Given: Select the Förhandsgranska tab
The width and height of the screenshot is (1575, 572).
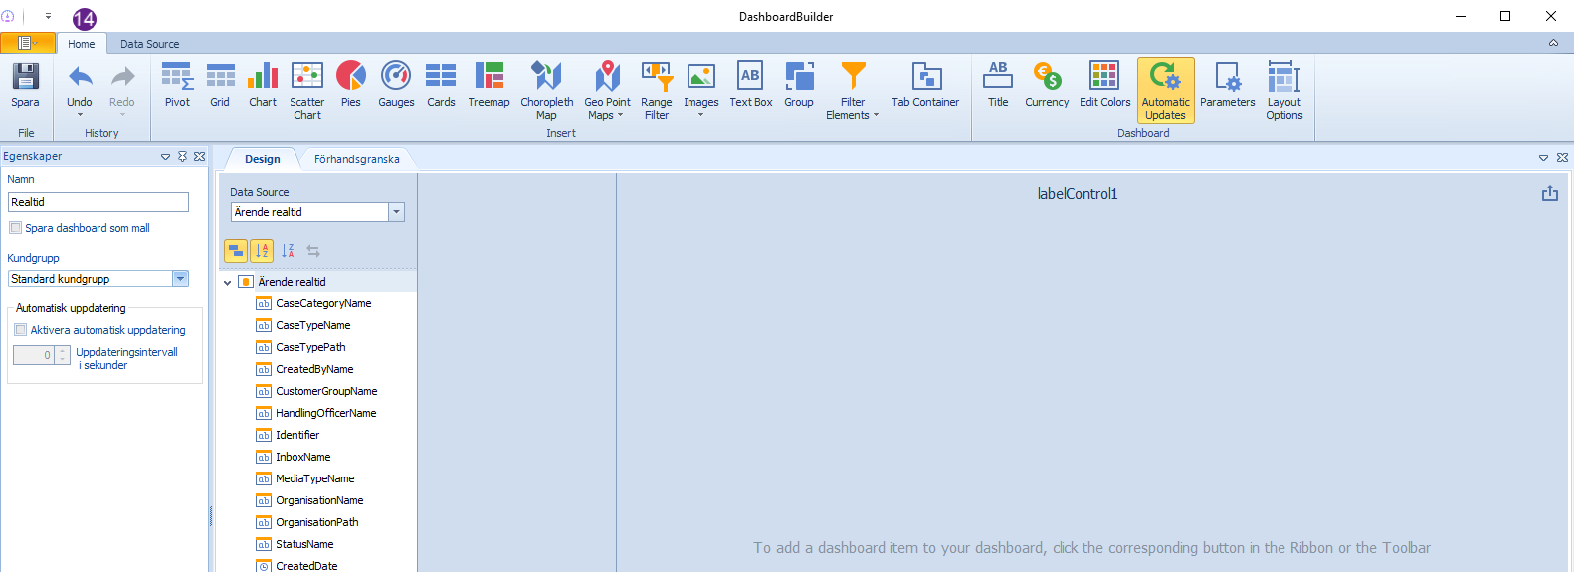Looking at the screenshot, I should [357, 159].
